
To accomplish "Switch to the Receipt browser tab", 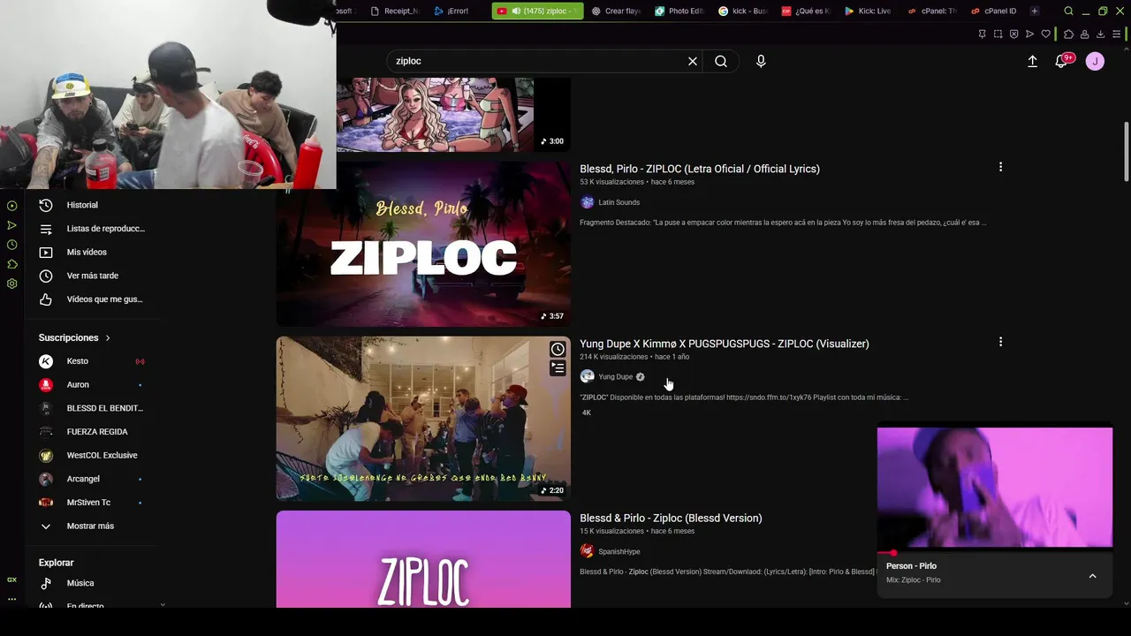I will point(394,11).
